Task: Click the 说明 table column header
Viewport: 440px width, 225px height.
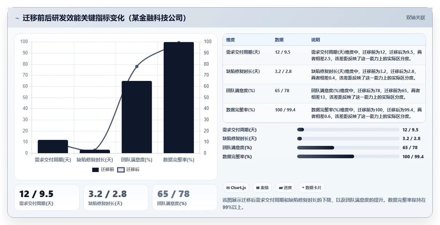Action: tap(316, 40)
